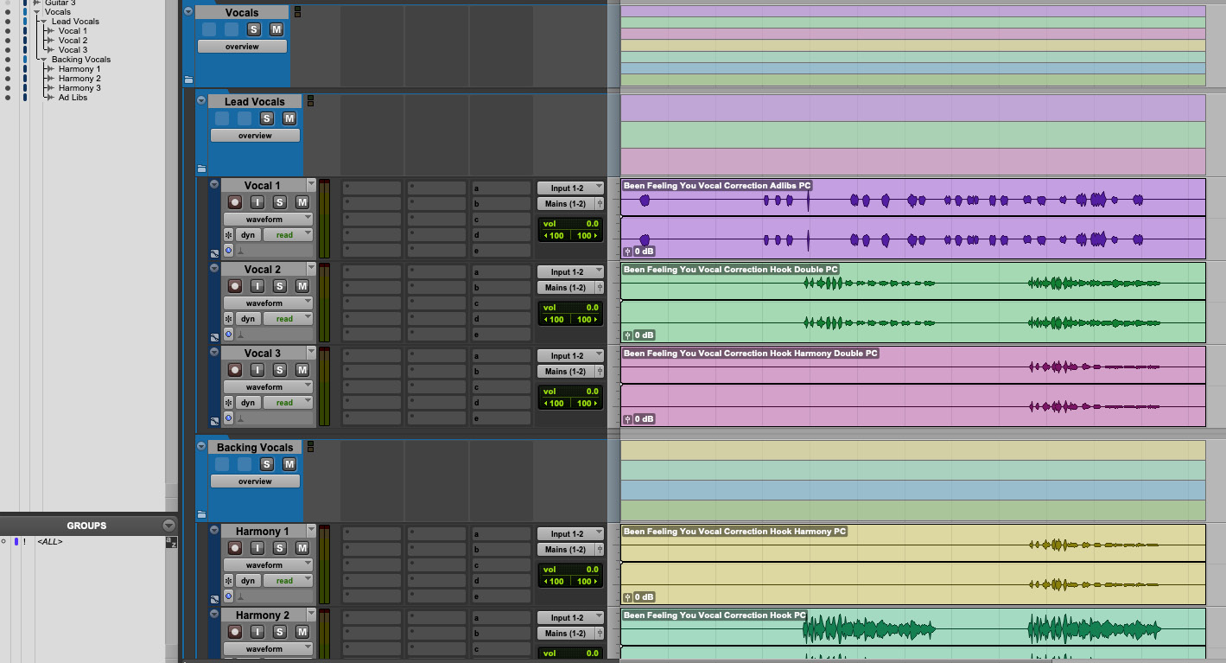Mute the Vocals folder track

276,29
